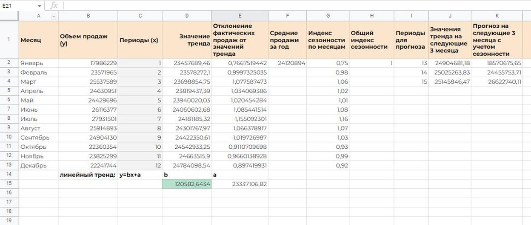
Task: Click deviation value 0,7667519442
Action: [x=240, y=63]
